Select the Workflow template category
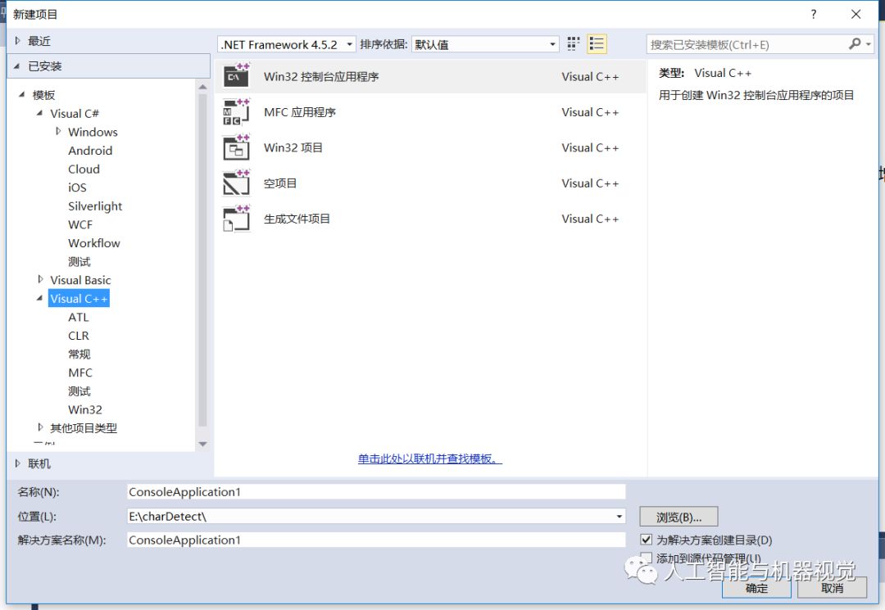 [x=94, y=243]
